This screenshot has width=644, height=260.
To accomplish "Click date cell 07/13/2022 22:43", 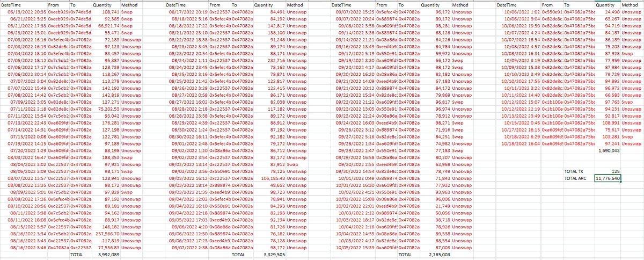I will [27, 122].
